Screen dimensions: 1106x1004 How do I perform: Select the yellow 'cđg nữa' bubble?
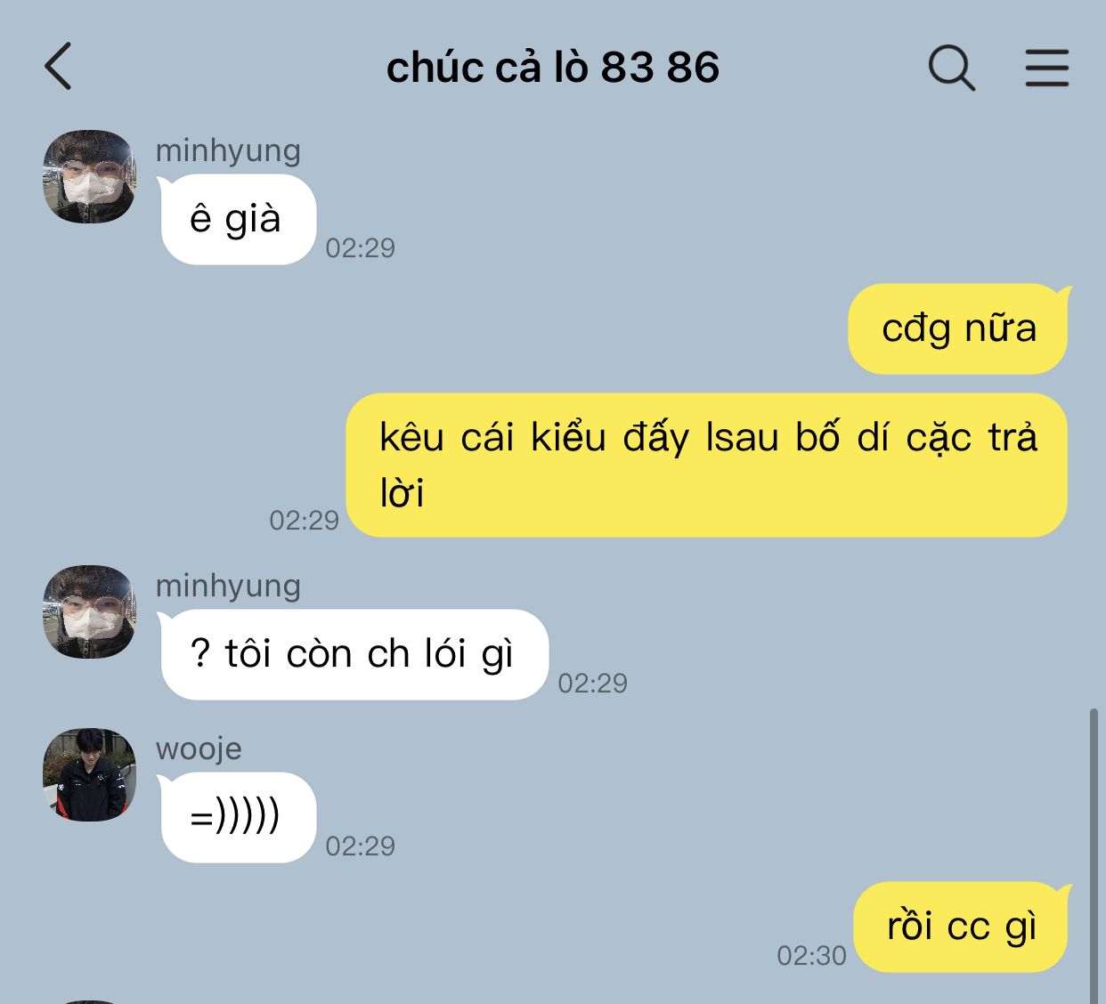pos(959,328)
